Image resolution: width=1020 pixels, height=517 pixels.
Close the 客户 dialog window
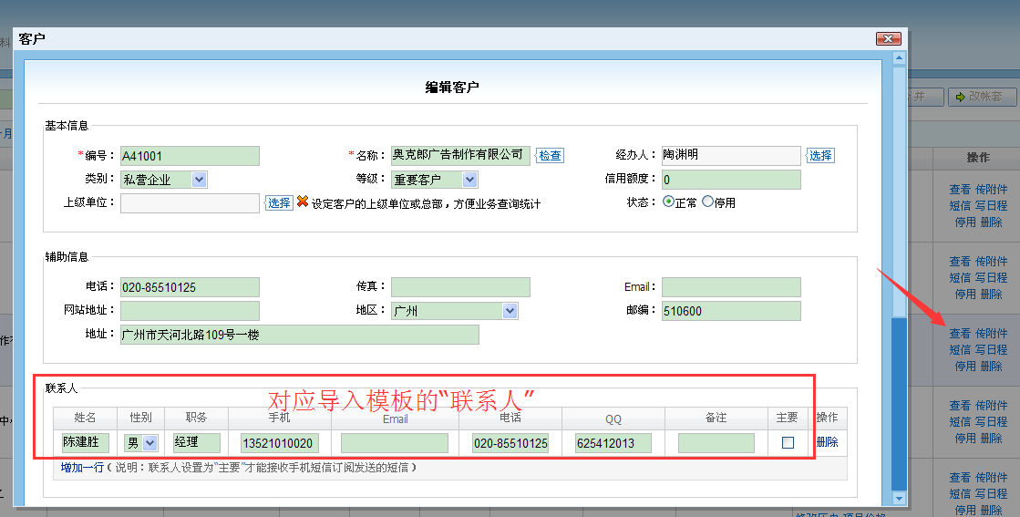tap(888, 38)
